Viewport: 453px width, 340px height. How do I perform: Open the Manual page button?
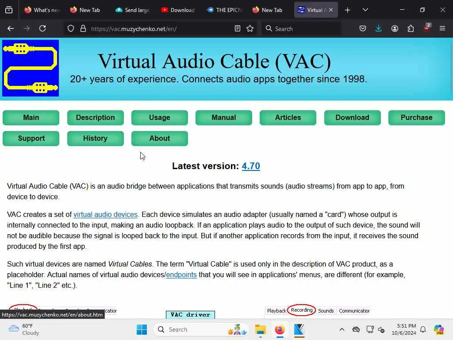(x=223, y=118)
